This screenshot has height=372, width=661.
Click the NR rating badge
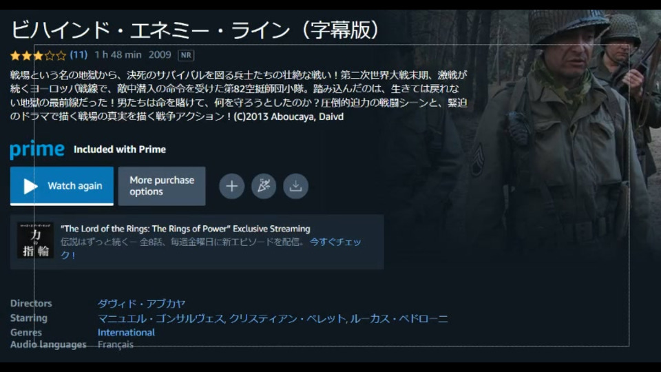coord(186,55)
